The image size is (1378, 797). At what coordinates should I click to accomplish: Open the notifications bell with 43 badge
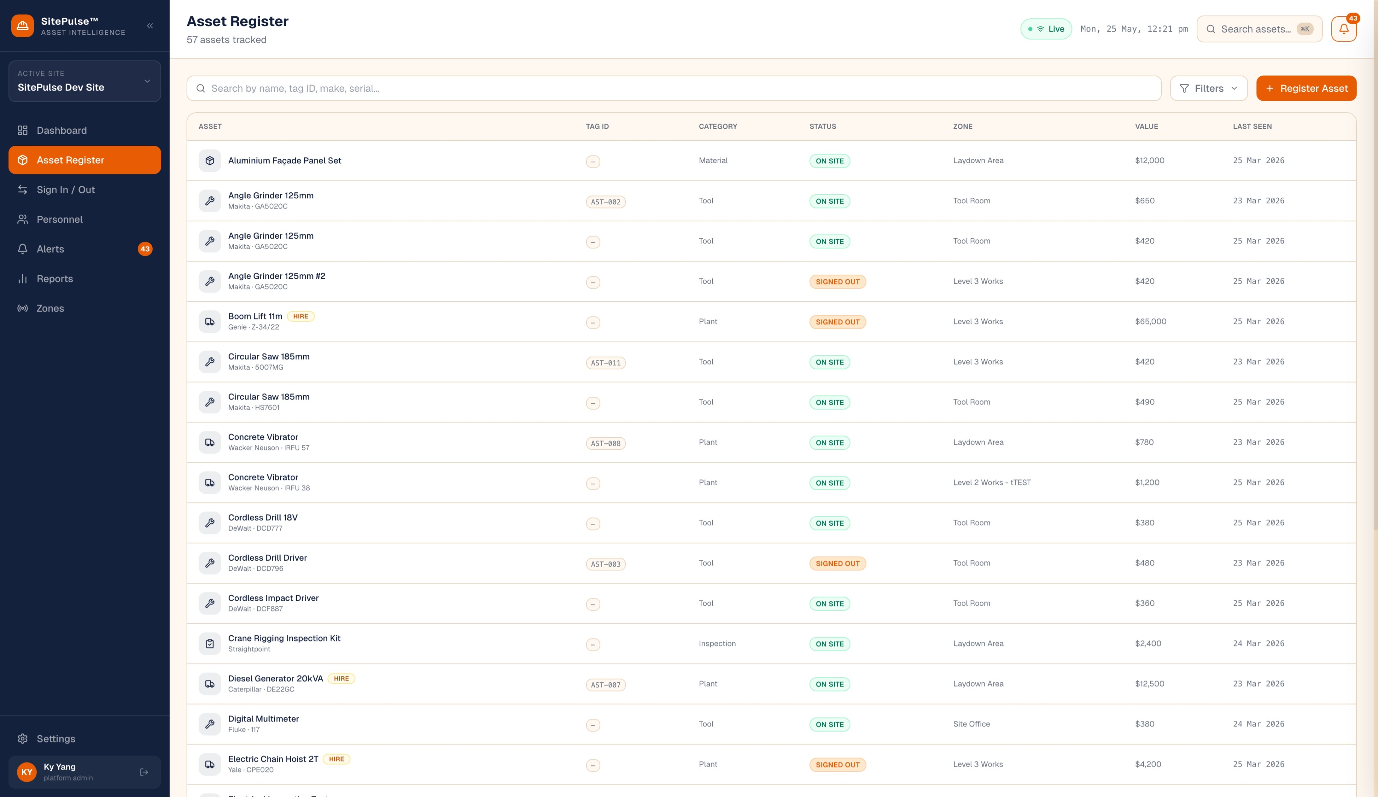[x=1343, y=29]
